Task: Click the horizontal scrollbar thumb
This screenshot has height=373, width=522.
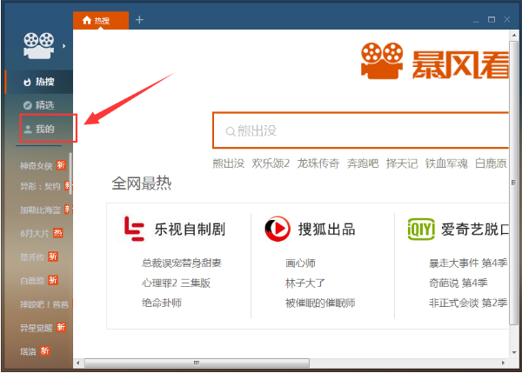Action: pyautogui.click(x=197, y=363)
